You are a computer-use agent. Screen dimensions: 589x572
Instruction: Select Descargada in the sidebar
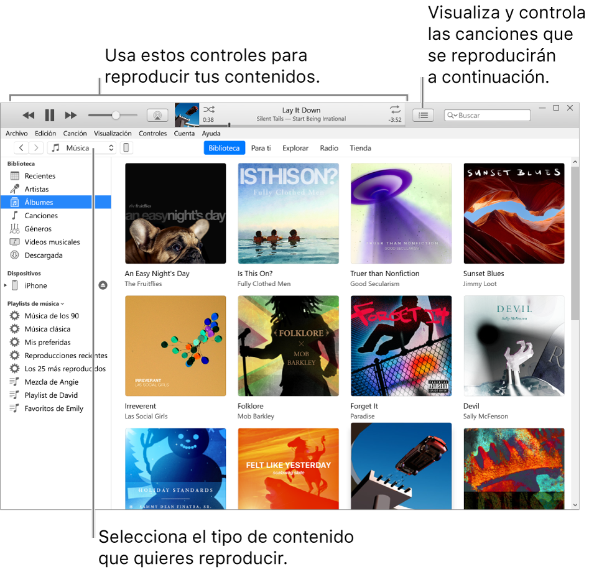(55, 256)
